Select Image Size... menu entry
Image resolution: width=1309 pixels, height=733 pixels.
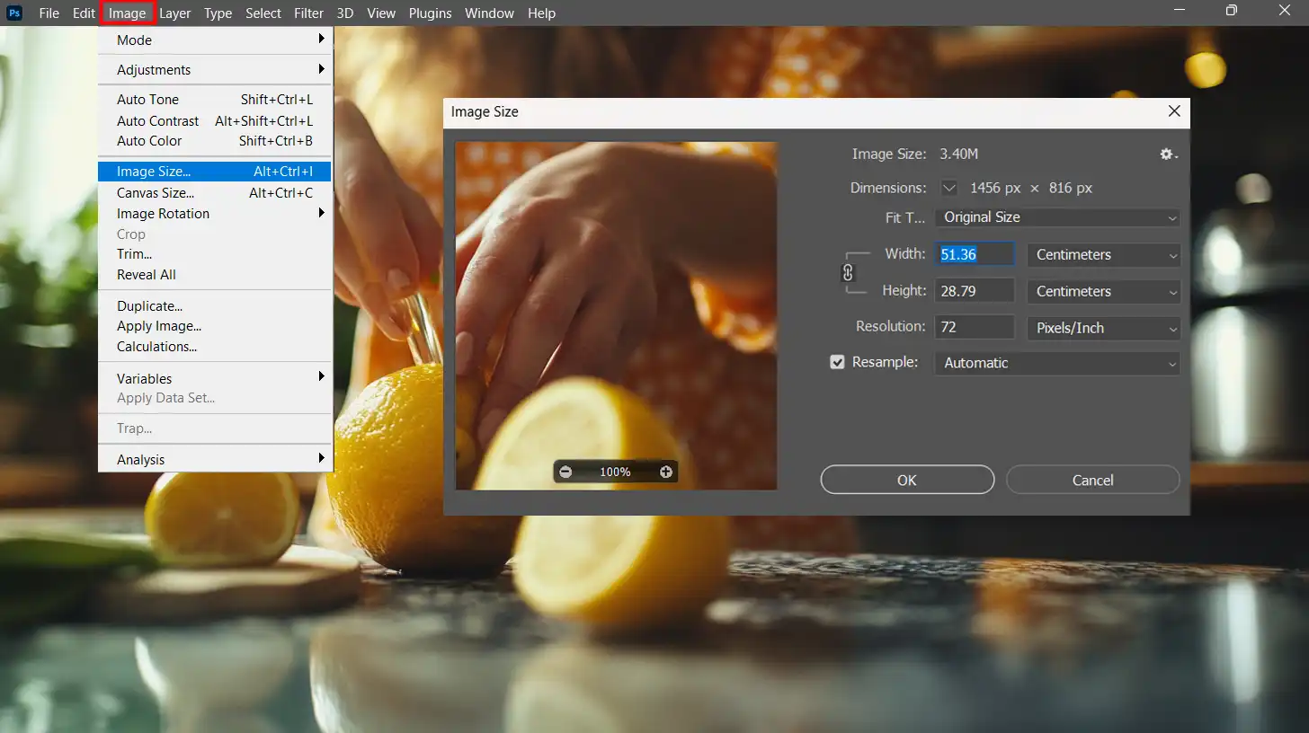tap(215, 172)
